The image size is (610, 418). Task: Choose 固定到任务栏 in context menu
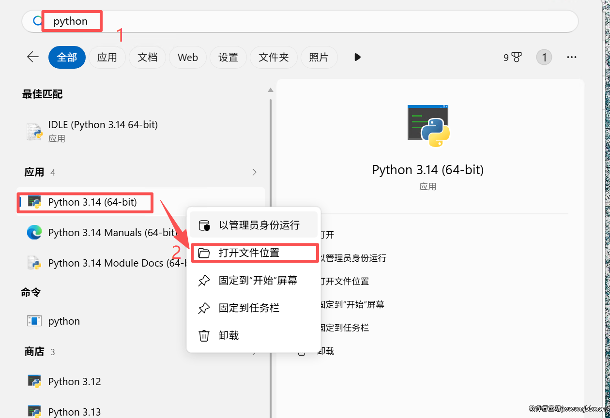(x=254, y=308)
